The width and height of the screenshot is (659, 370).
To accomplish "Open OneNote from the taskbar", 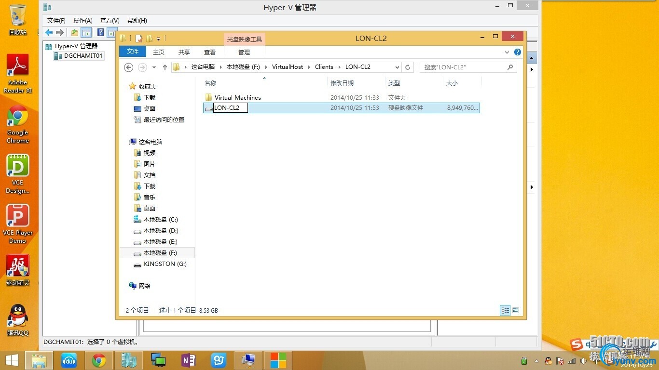I will click(188, 360).
